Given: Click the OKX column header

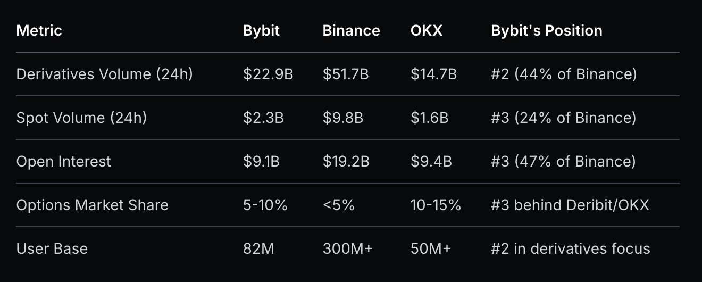Looking at the screenshot, I should coord(426,31).
